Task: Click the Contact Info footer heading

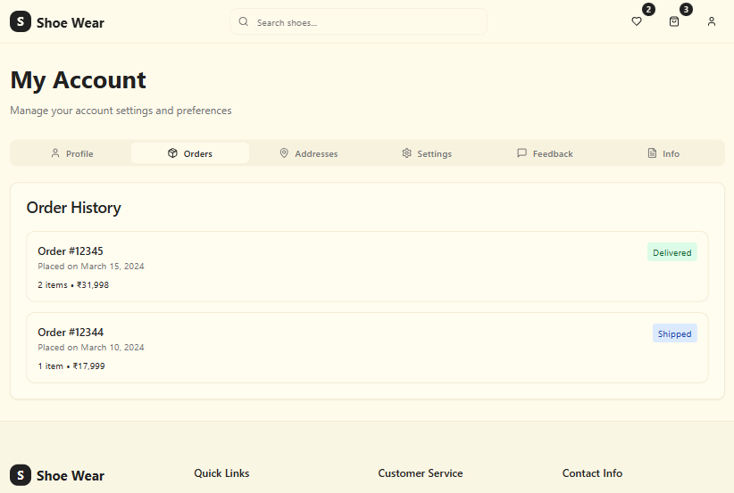Action: point(592,473)
